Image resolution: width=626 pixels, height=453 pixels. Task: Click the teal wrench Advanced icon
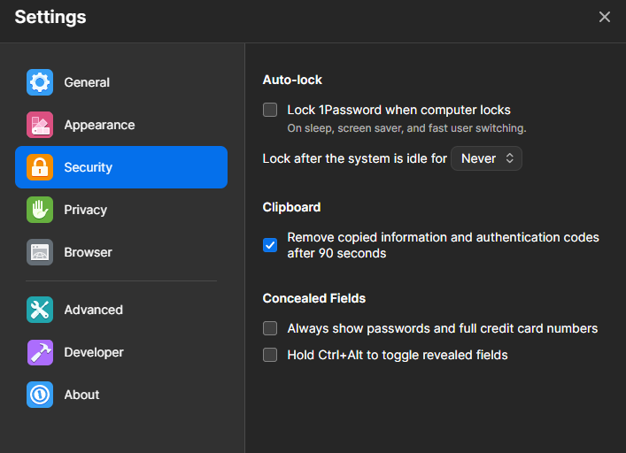tap(40, 310)
